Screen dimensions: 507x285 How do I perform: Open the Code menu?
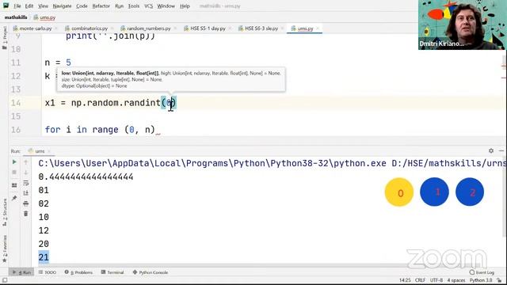tap(82, 6)
